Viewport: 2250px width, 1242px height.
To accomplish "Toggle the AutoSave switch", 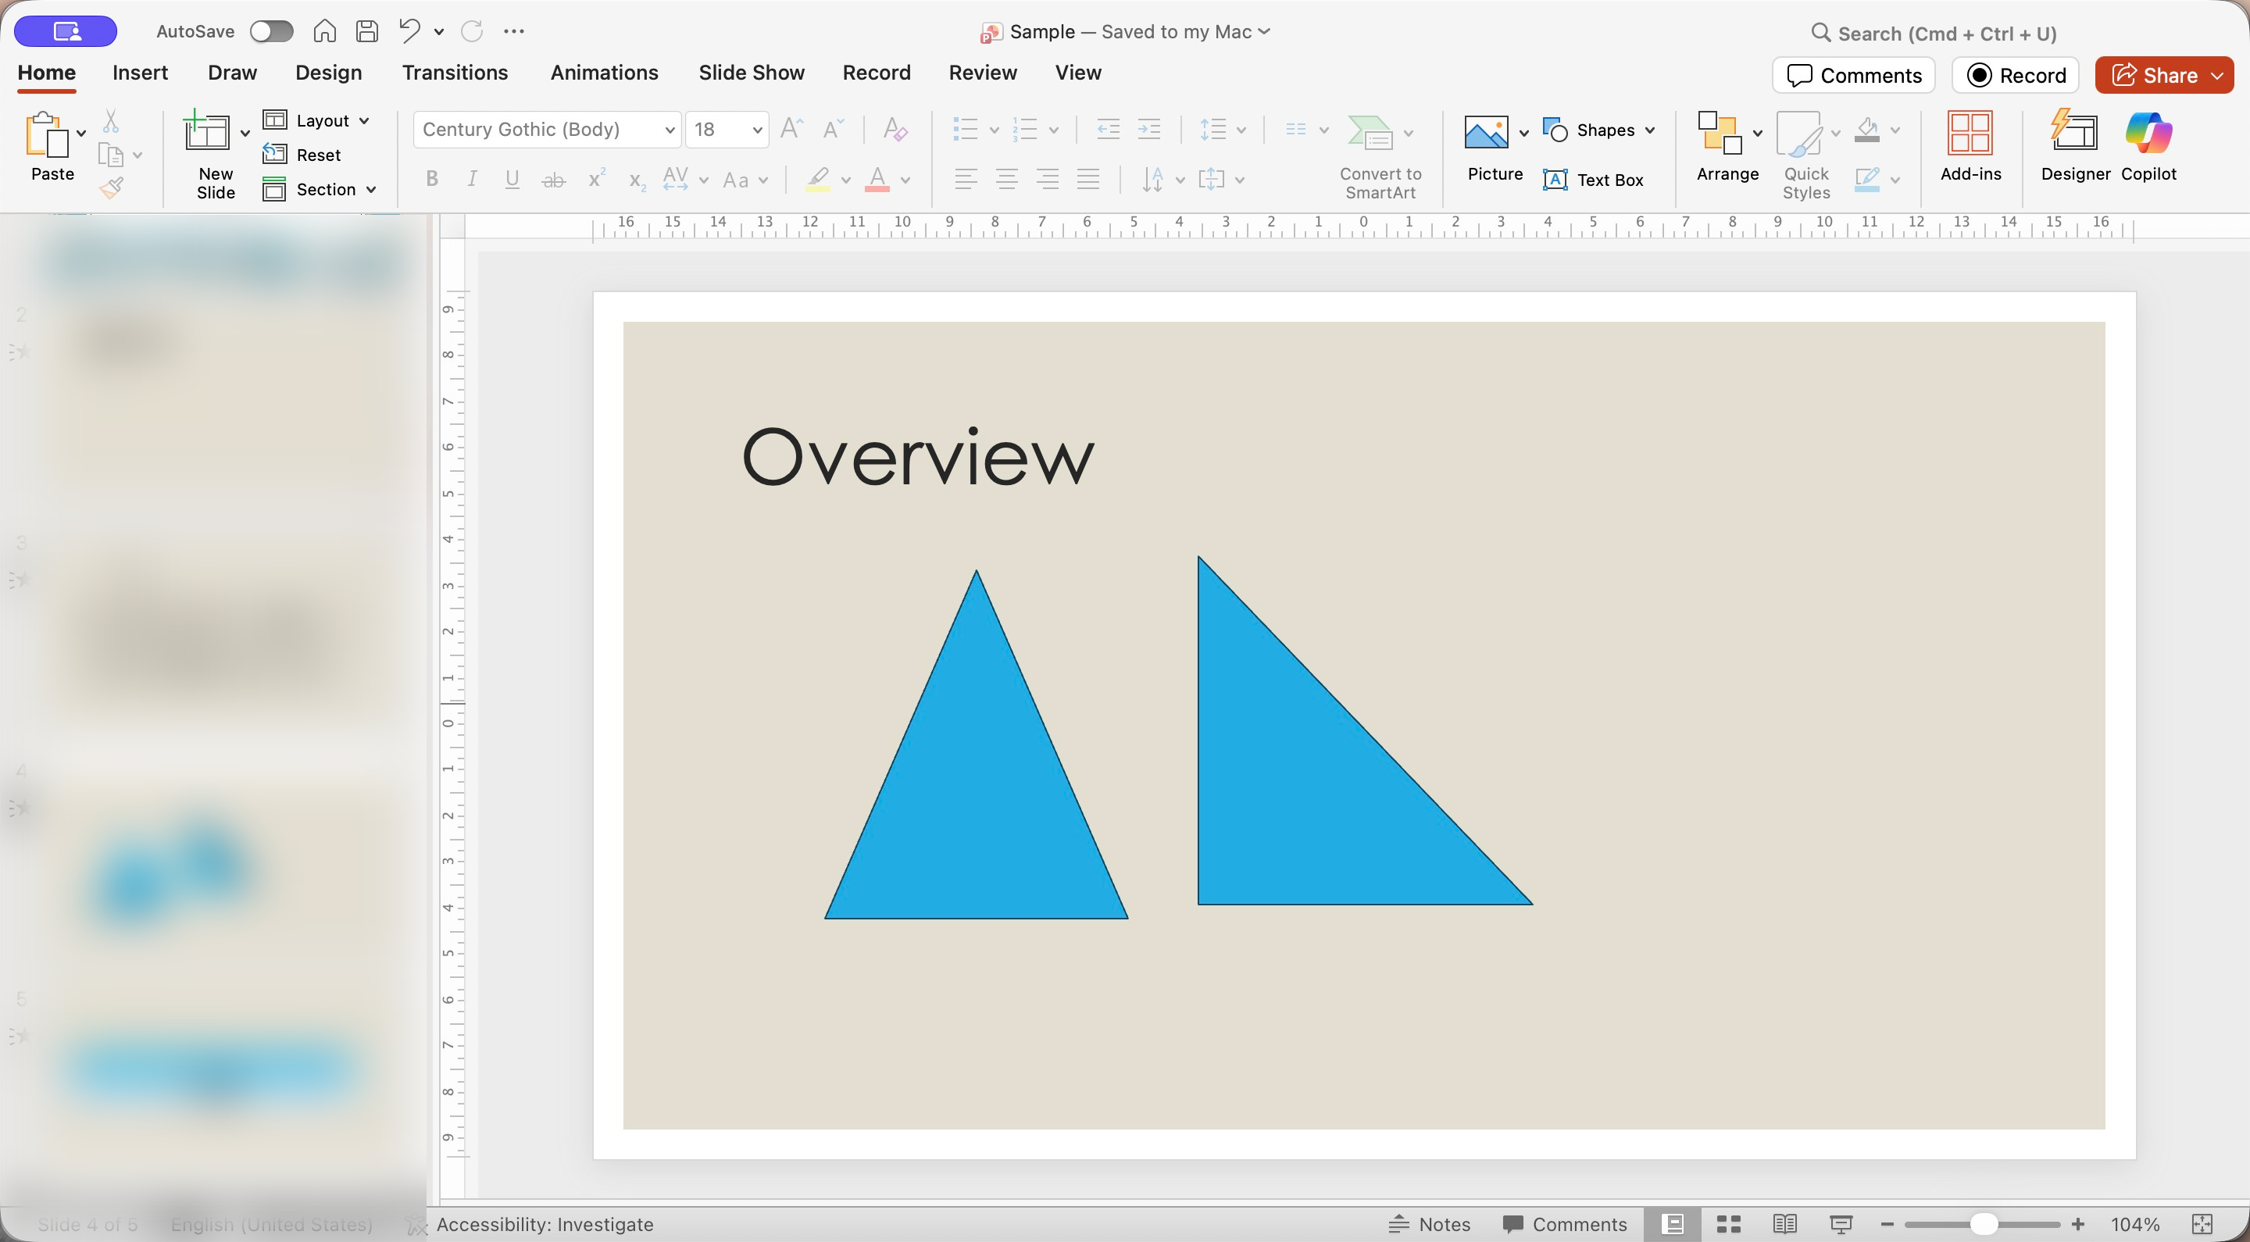I will [x=271, y=31].
